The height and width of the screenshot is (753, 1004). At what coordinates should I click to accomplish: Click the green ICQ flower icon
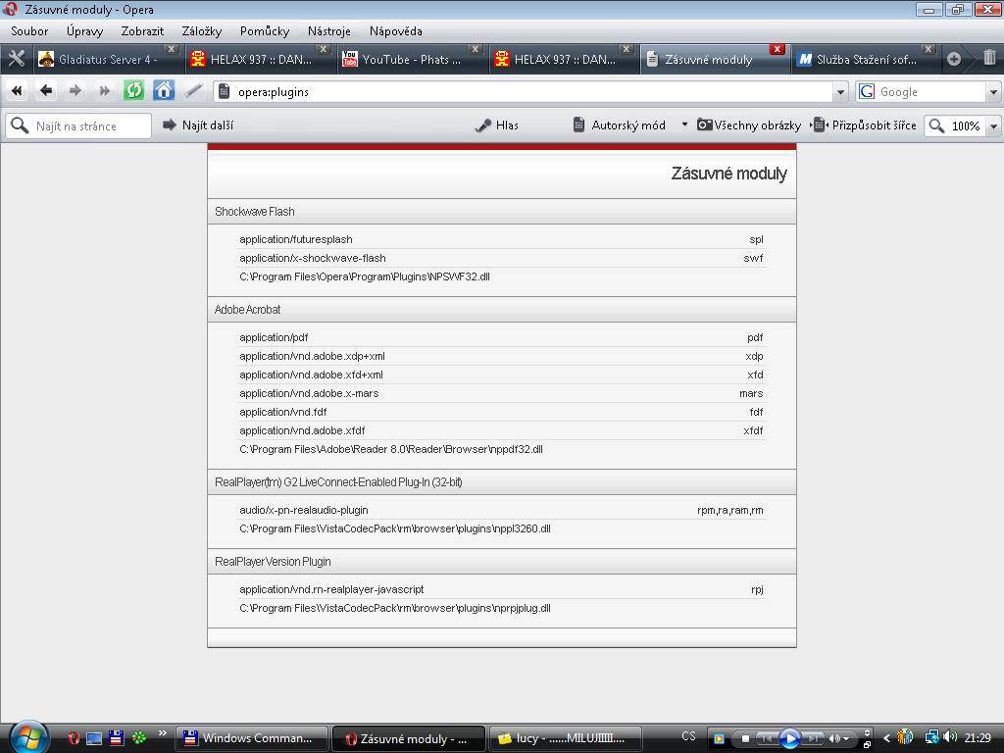pyautogui.click(x=139, y=738)
